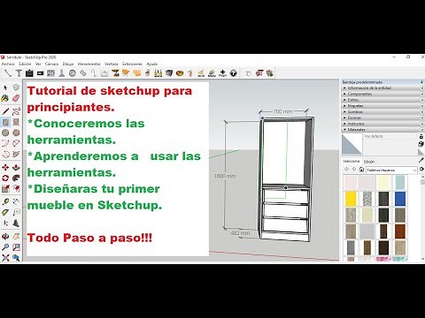Image resolution: width=425 pixels, height=318 pixels.
Task: Click the question mark help icon
Action: tap(234, 72)
